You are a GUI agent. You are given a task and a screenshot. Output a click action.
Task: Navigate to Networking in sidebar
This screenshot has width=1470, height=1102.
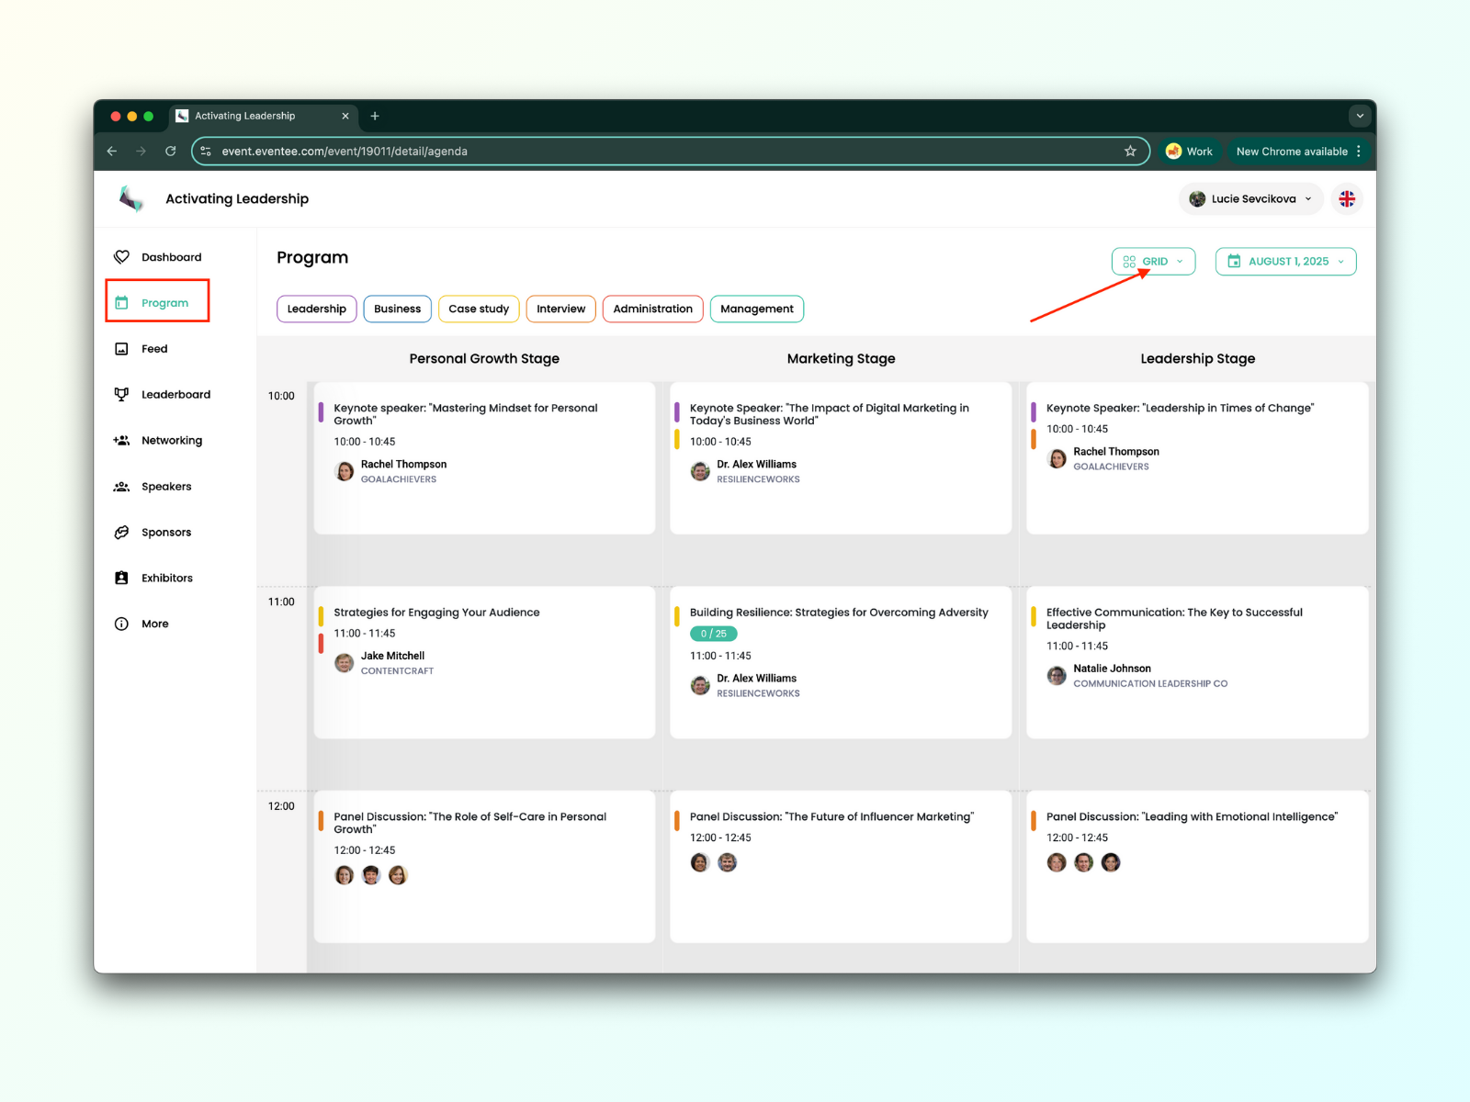tap(172, 441)
